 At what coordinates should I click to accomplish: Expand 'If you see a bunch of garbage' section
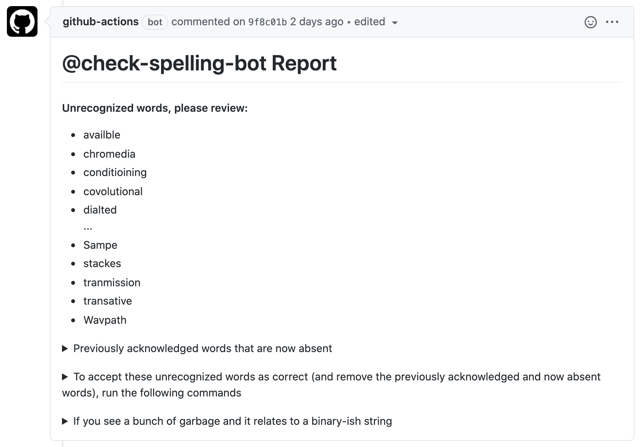(x=232, y=421)
